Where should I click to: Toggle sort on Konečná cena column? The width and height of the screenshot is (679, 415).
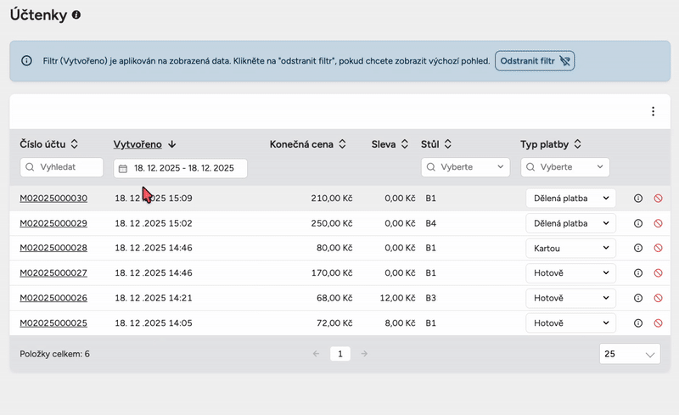[307, 144]
